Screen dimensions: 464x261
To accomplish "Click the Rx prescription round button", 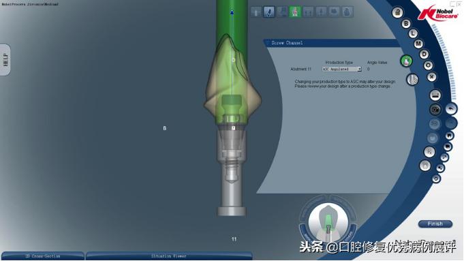I will click(x=429, y=152).
